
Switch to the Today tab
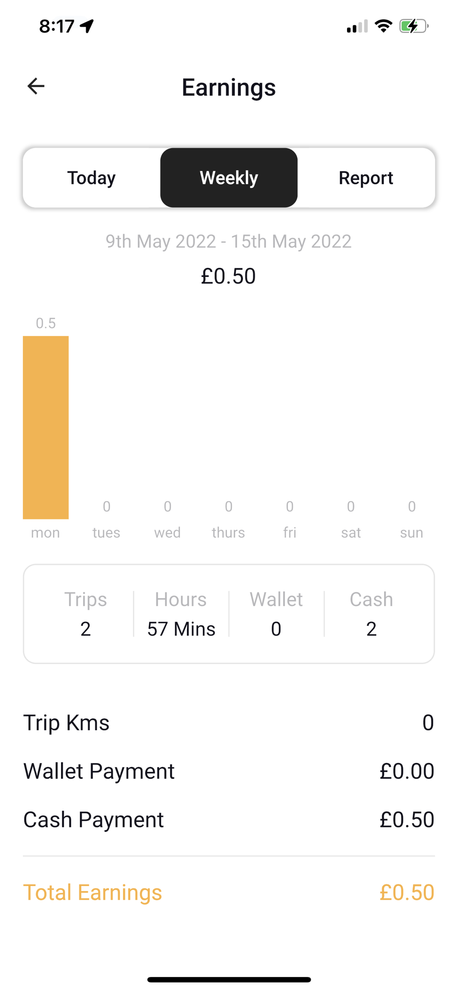[92, 178]
